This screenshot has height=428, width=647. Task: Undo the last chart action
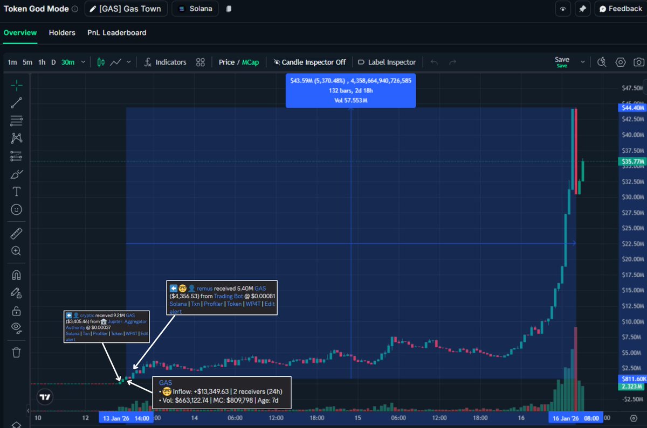pyautogui.click(x=434, y=62)
